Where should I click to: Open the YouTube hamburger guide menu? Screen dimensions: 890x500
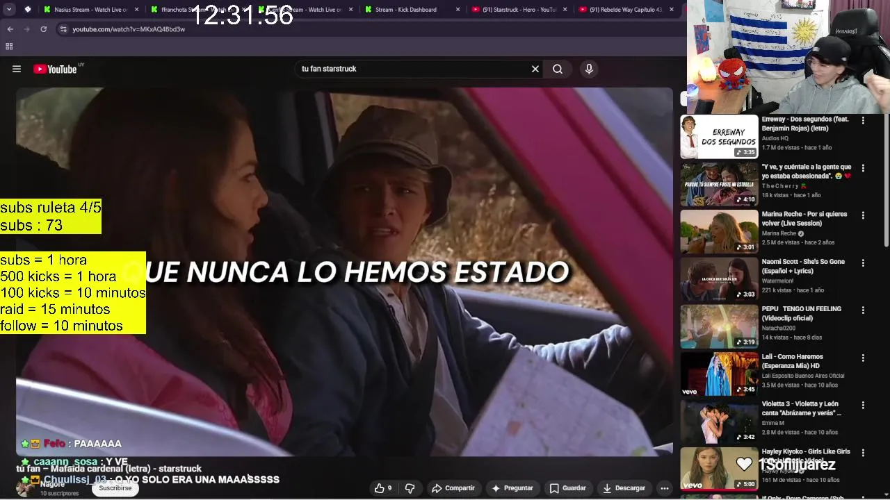click(17, 69)
